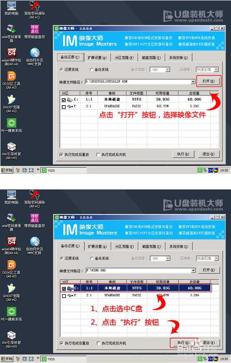Open 我的电脑 desktop icon in the upper screenshot
231x363 pixels.
[x=12, y=8]
